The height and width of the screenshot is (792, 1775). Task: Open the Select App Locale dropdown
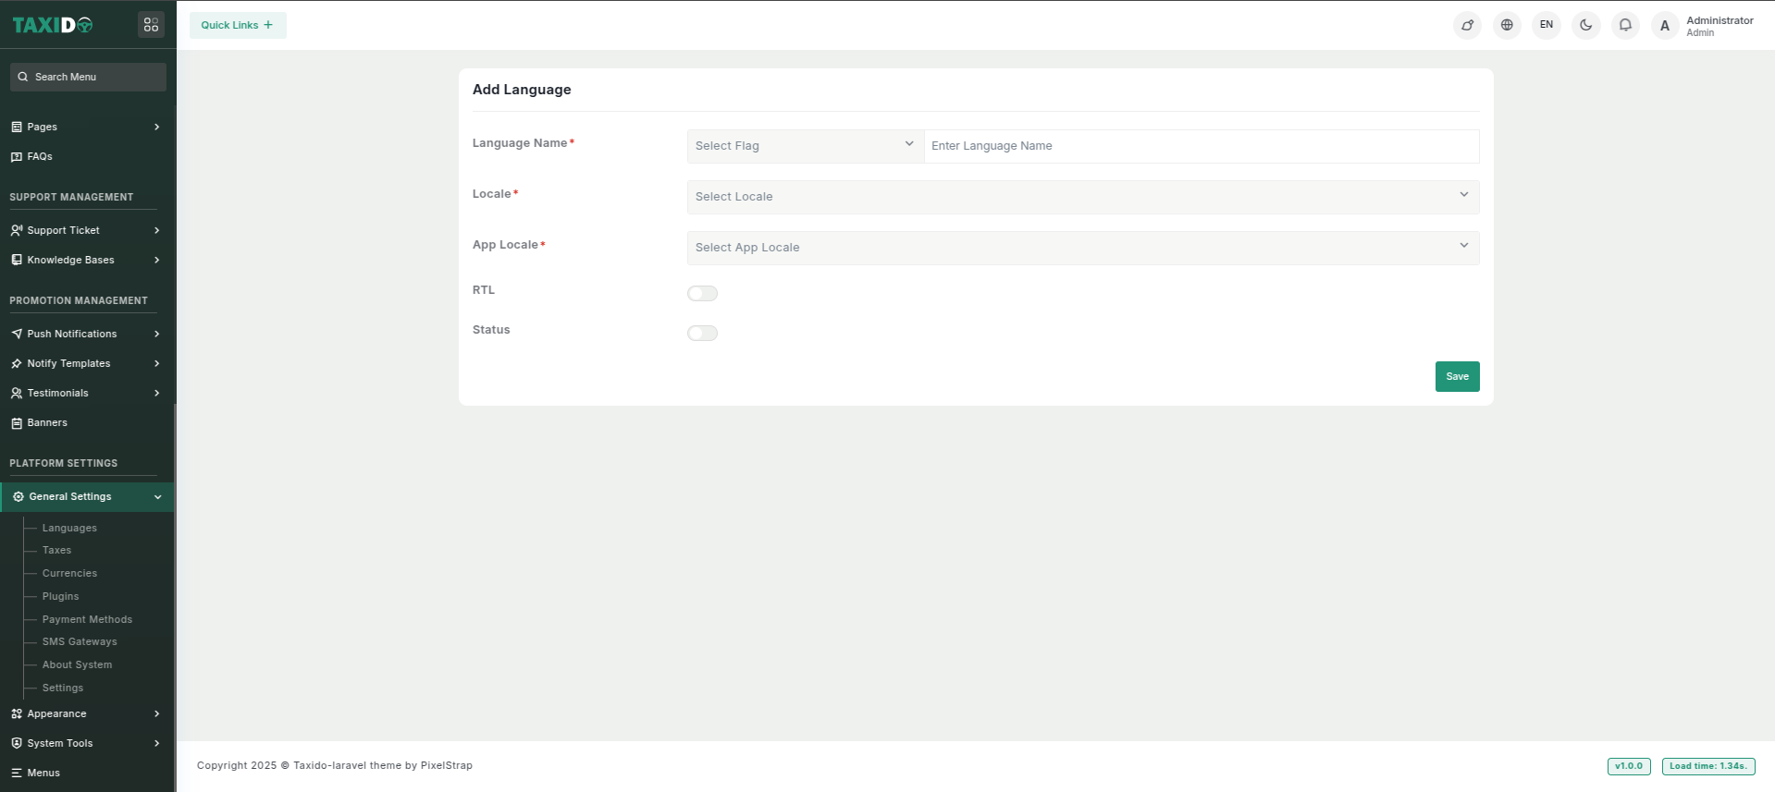[1082, 248]
